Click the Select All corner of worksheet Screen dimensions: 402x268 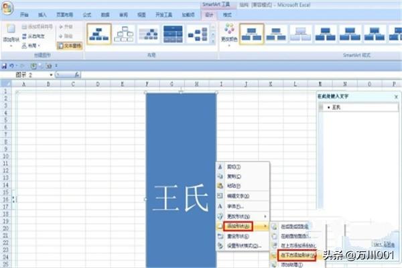point(6,84)
